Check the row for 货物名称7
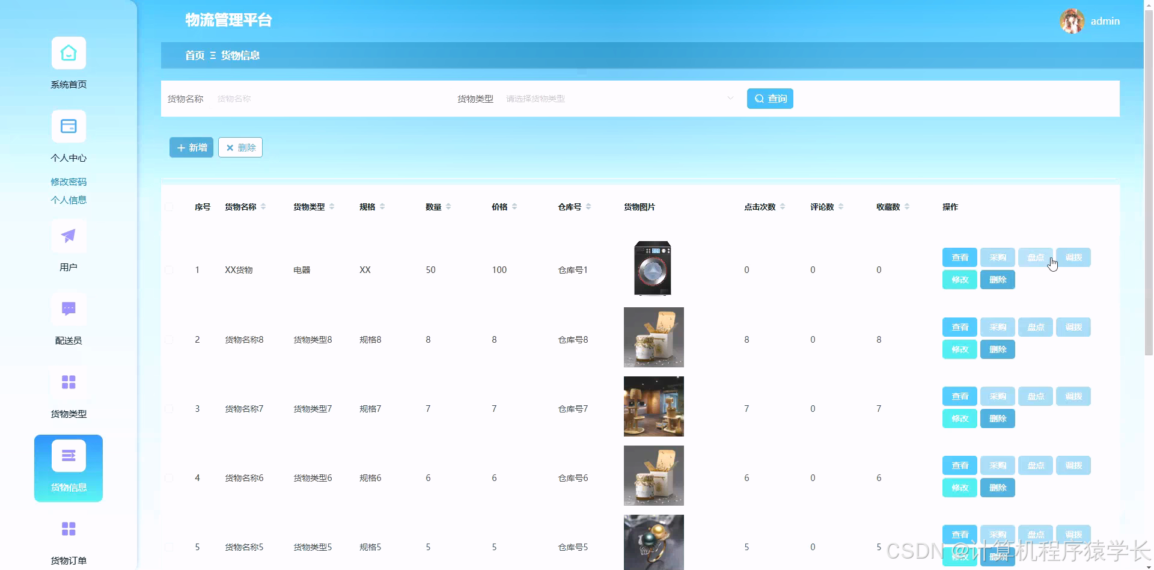1154x570 pixels. [x=169, y=409]
